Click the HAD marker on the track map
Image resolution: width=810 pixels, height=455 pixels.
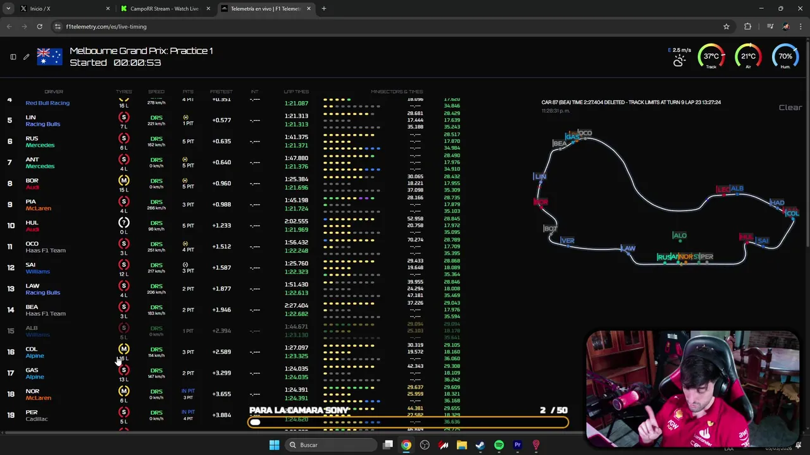coord(776,203)
